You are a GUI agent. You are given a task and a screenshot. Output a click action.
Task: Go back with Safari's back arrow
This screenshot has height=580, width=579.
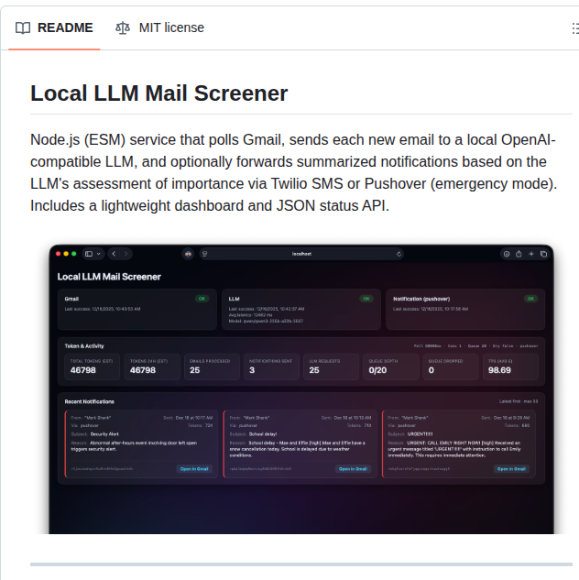coord(114,254)
